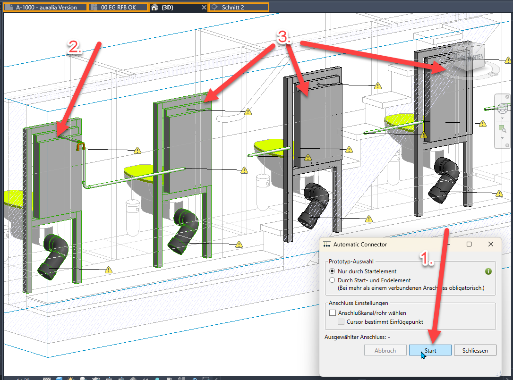The height and width of the screenshot is (380, 513).
Task: Open the steering wheel navigation tool
Action: pyautogui.click(x=503, y=109)
